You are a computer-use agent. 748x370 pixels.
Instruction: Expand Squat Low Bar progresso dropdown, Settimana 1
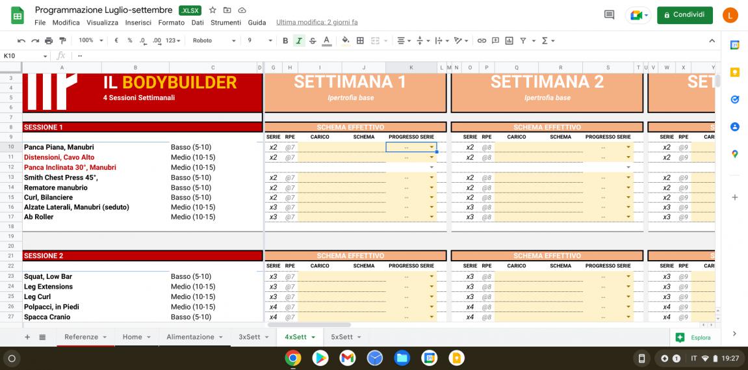coord(432,277)
